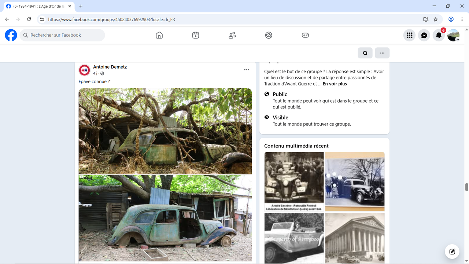Open the Chrome profile icon
This screenshot has height=264, width=469.
[451, 19]
